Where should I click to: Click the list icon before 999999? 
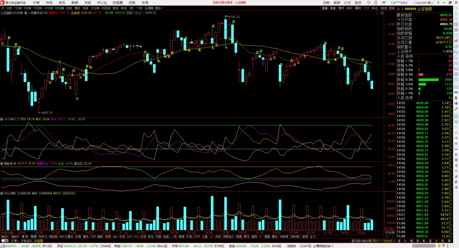pos(402,9)
